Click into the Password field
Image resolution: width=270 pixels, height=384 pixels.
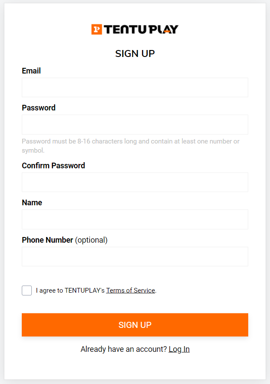click(x=135, y=124)
